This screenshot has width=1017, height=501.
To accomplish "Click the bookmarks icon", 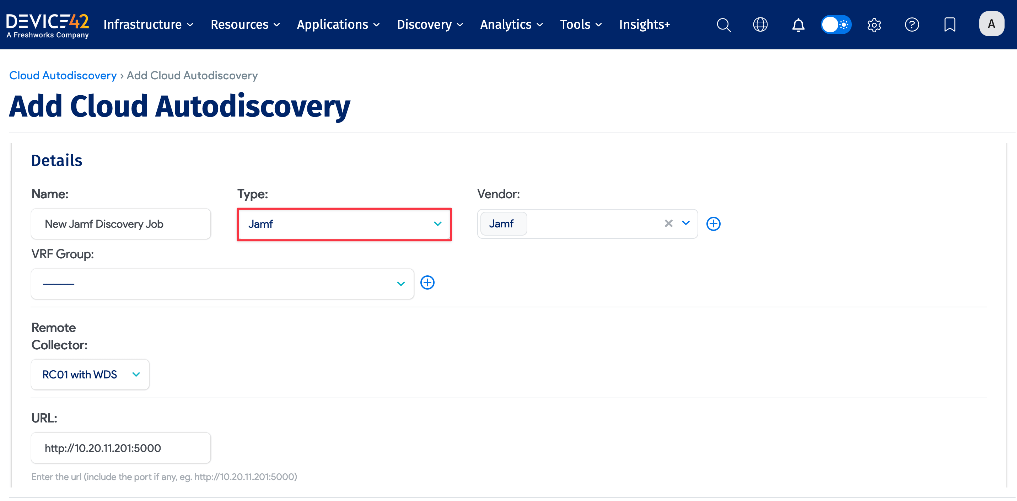I will [949, 25].
